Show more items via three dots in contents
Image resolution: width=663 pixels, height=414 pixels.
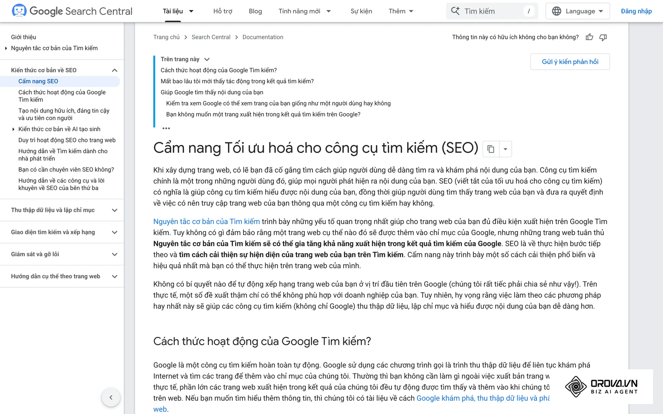(x=166, y=128)
